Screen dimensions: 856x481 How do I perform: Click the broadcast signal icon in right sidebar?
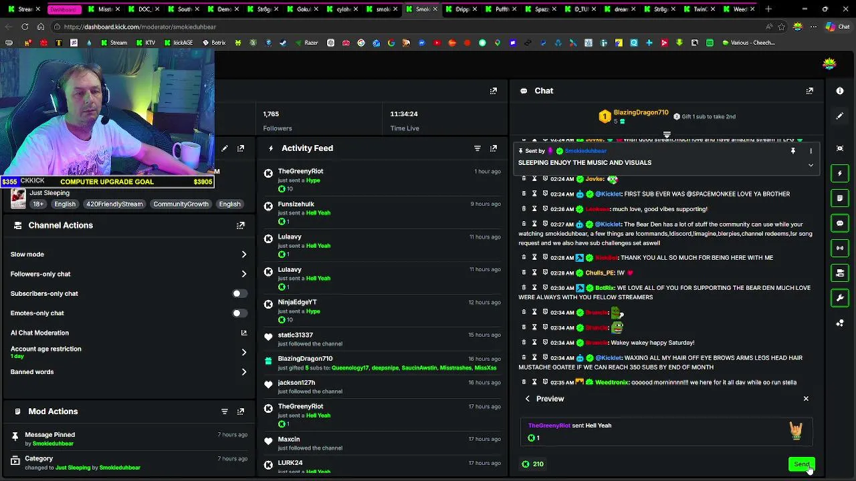pyautogui.click(x=840, y=248)
